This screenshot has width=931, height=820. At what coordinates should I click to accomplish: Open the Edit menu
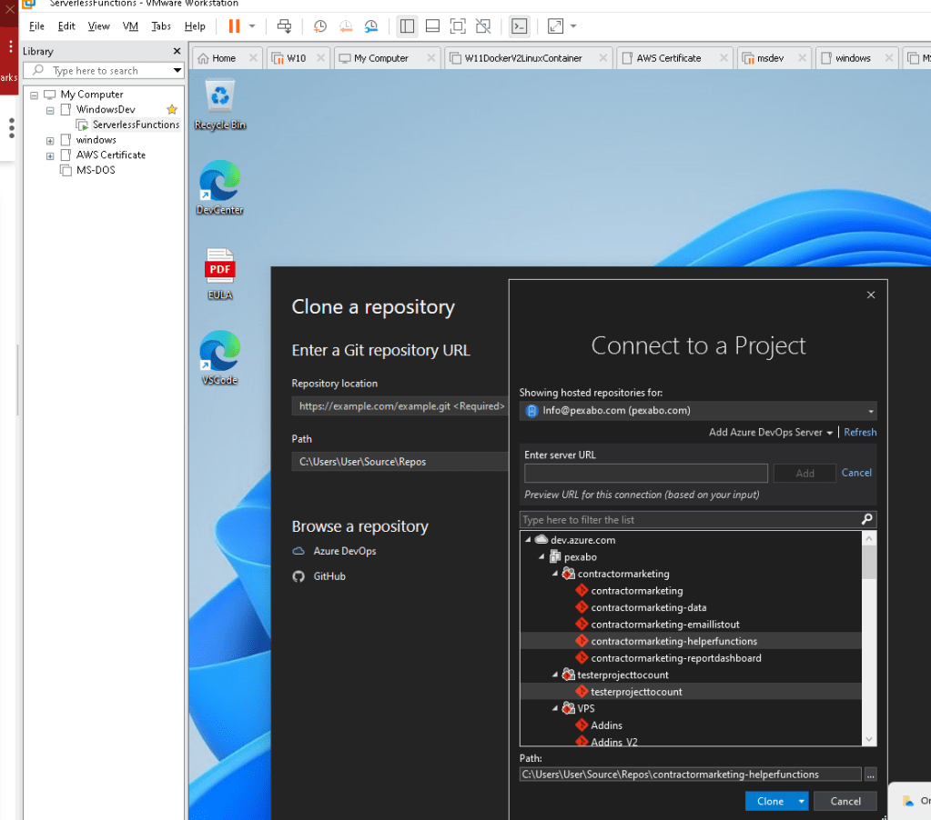coord(66,26)
